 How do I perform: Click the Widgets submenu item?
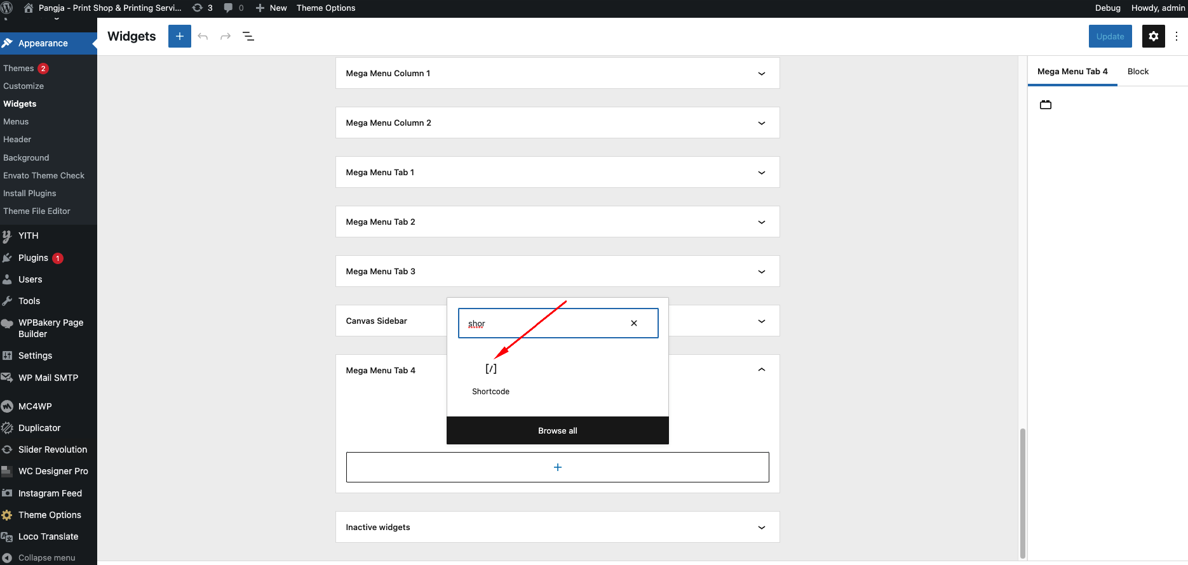tap(20, 103)
